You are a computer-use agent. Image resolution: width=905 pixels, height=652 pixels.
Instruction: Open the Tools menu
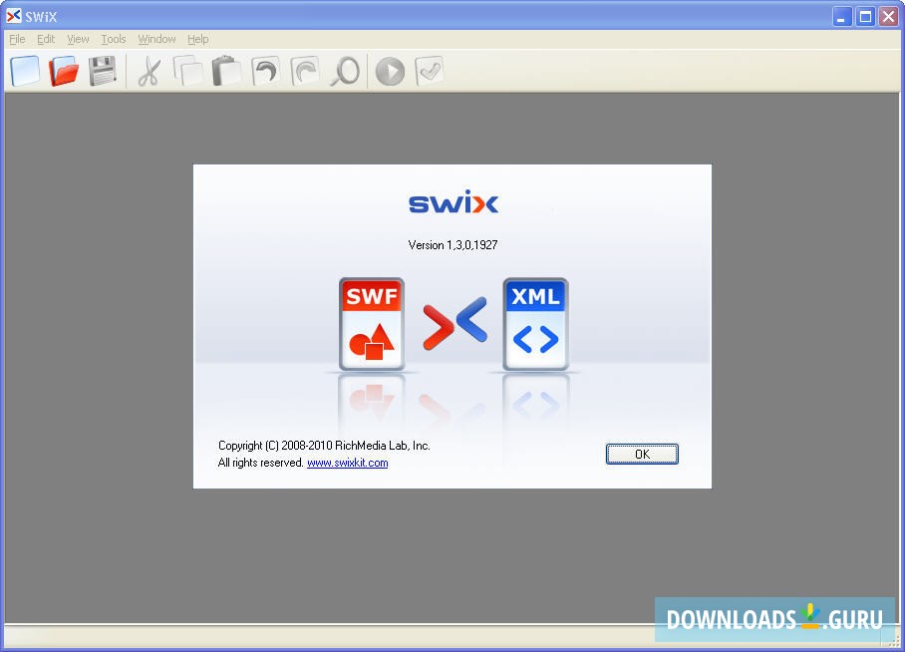[x=112, y=39]
